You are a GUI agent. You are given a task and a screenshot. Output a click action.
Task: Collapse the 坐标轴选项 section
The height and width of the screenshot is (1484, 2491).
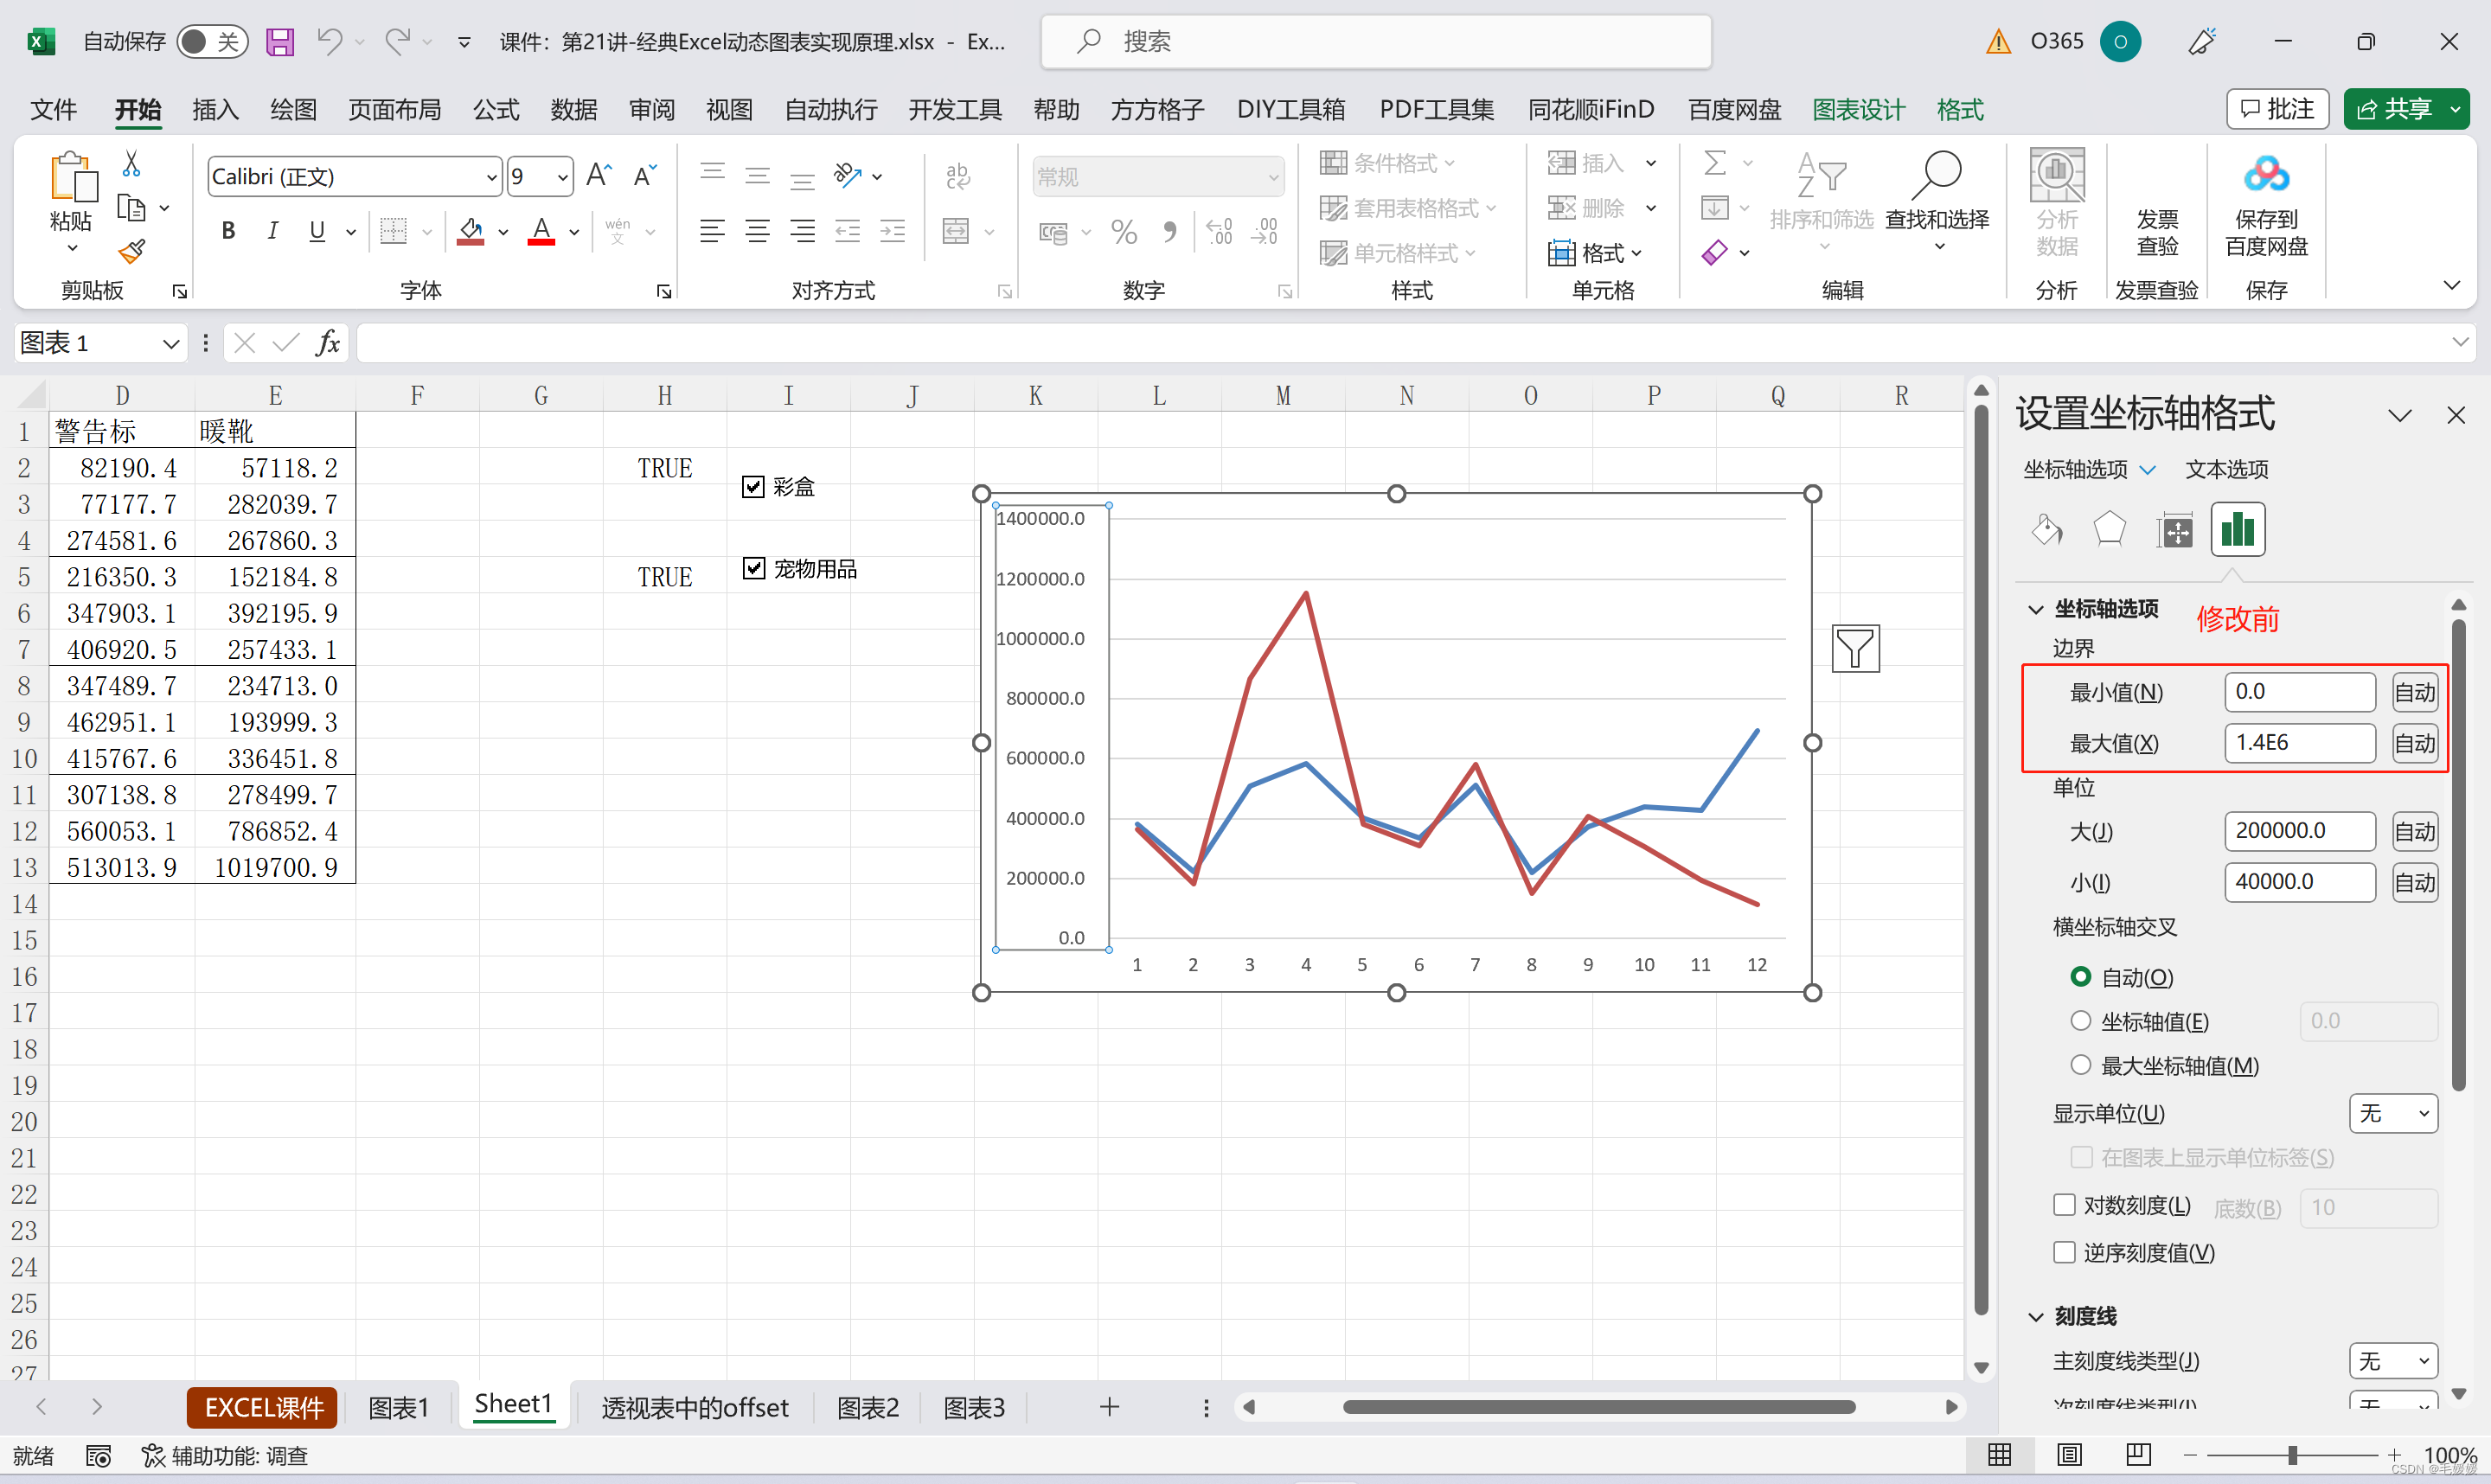click(x=2035, y=609)
